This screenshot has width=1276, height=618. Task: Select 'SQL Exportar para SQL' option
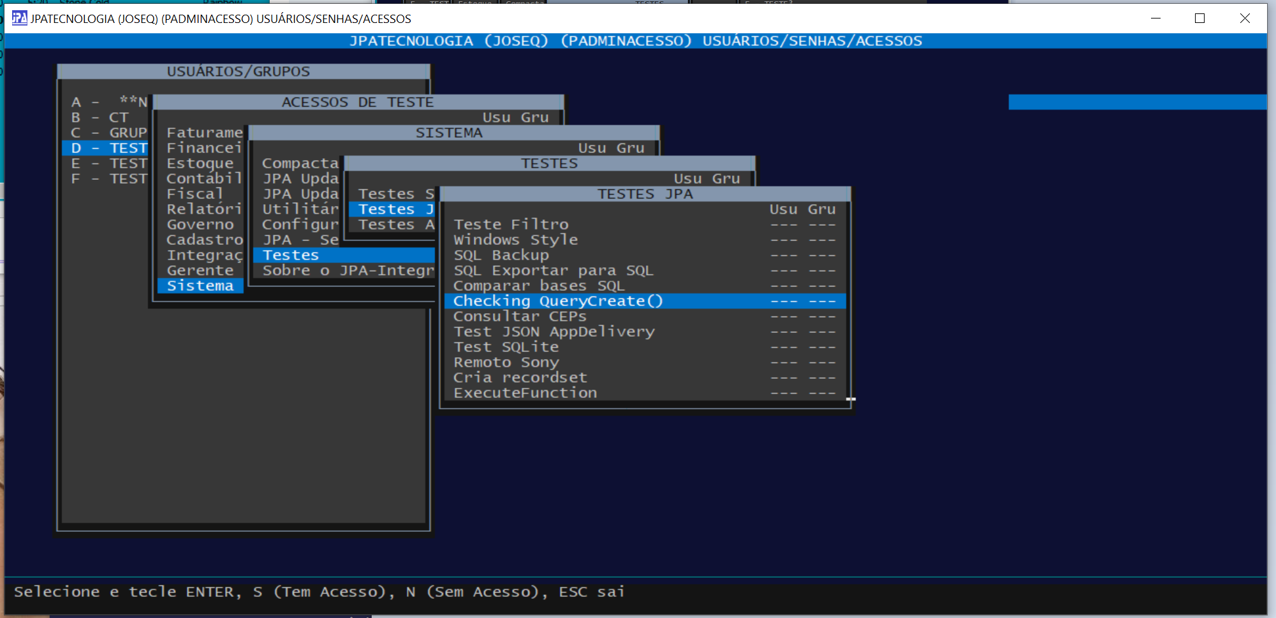point(645,270)
